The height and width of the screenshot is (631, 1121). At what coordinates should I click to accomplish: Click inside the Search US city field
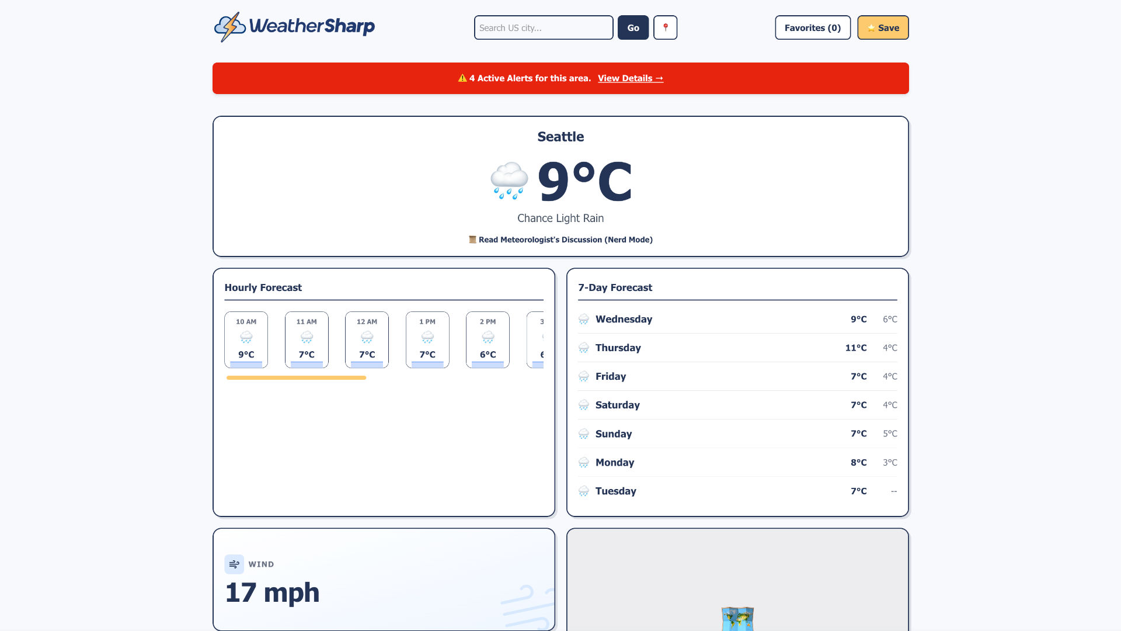click(x=544, y=27)
